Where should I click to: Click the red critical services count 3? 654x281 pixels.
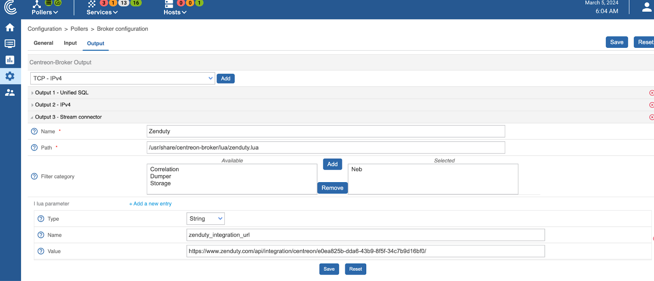[x=104, y=3]
